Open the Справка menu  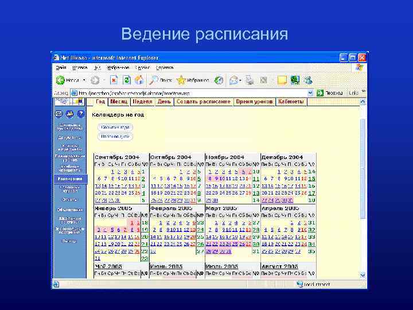[165, 68]
